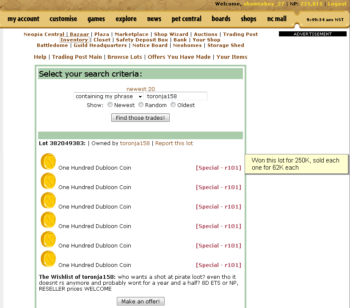
Task: Open the 'containing my phrase' dropdown
Action: pos(109,96)
